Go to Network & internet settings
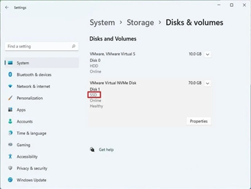This screenshot has height=189, width=251. tap(42, 86)
